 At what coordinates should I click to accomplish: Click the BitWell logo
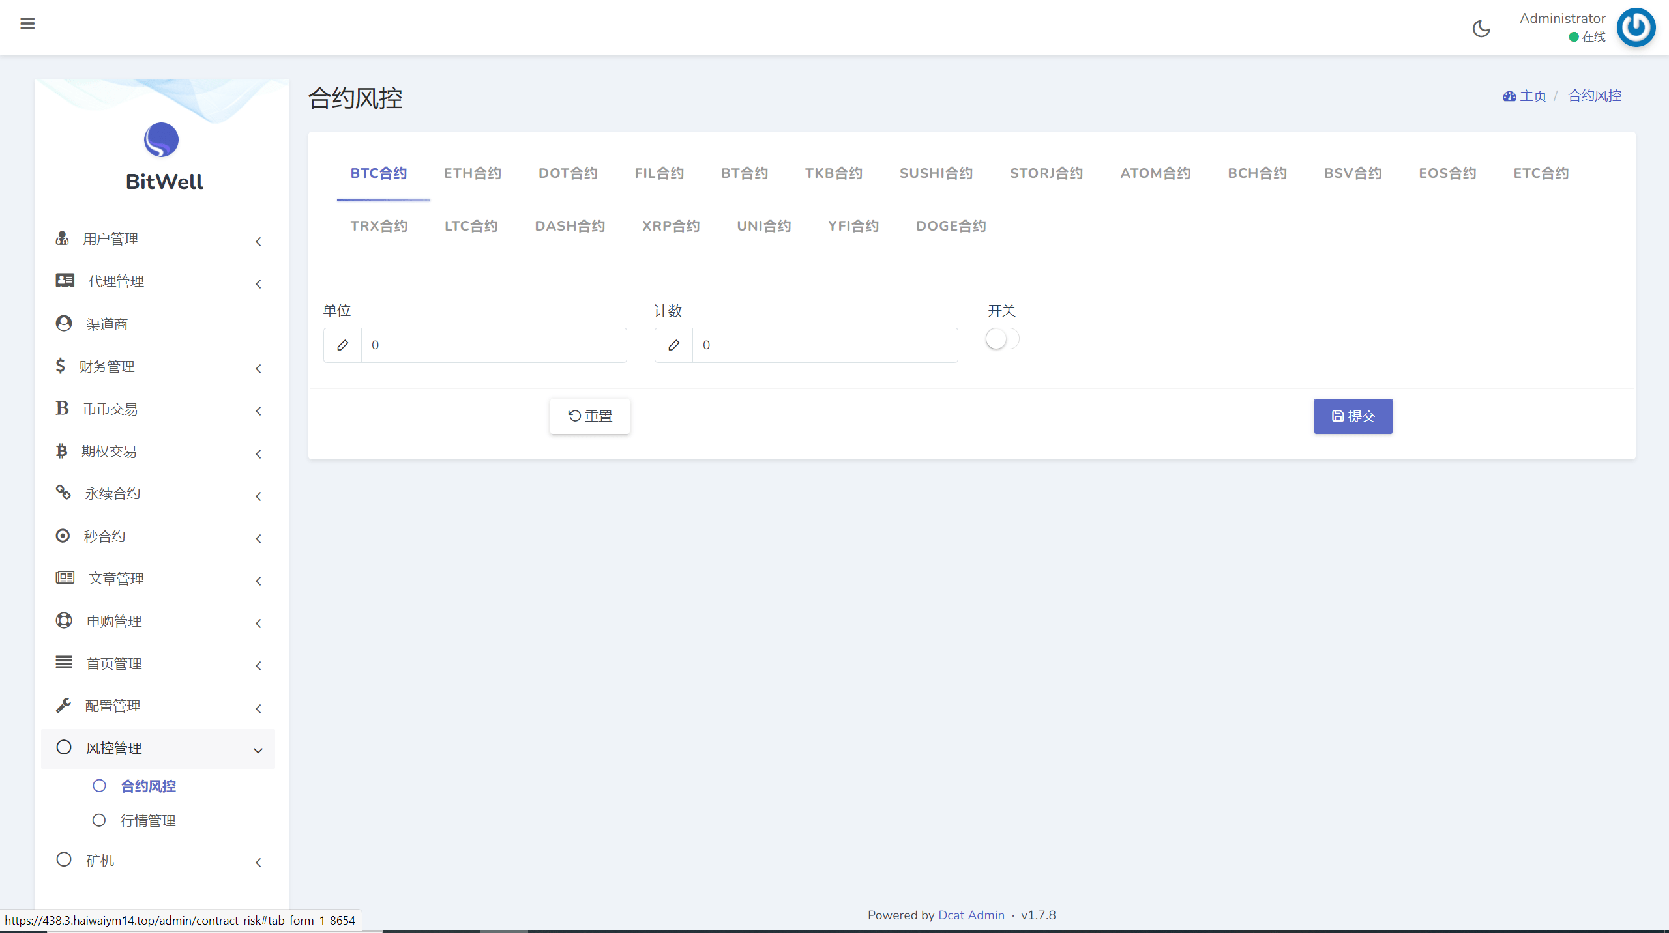[x=162, y=140]
